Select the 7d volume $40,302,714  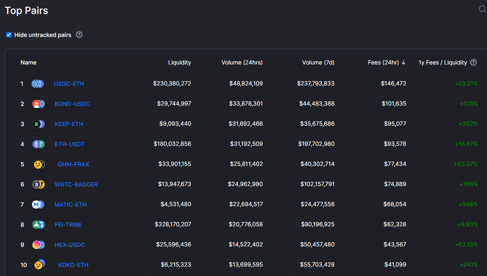pyautogui.click(x=318, y=164)
